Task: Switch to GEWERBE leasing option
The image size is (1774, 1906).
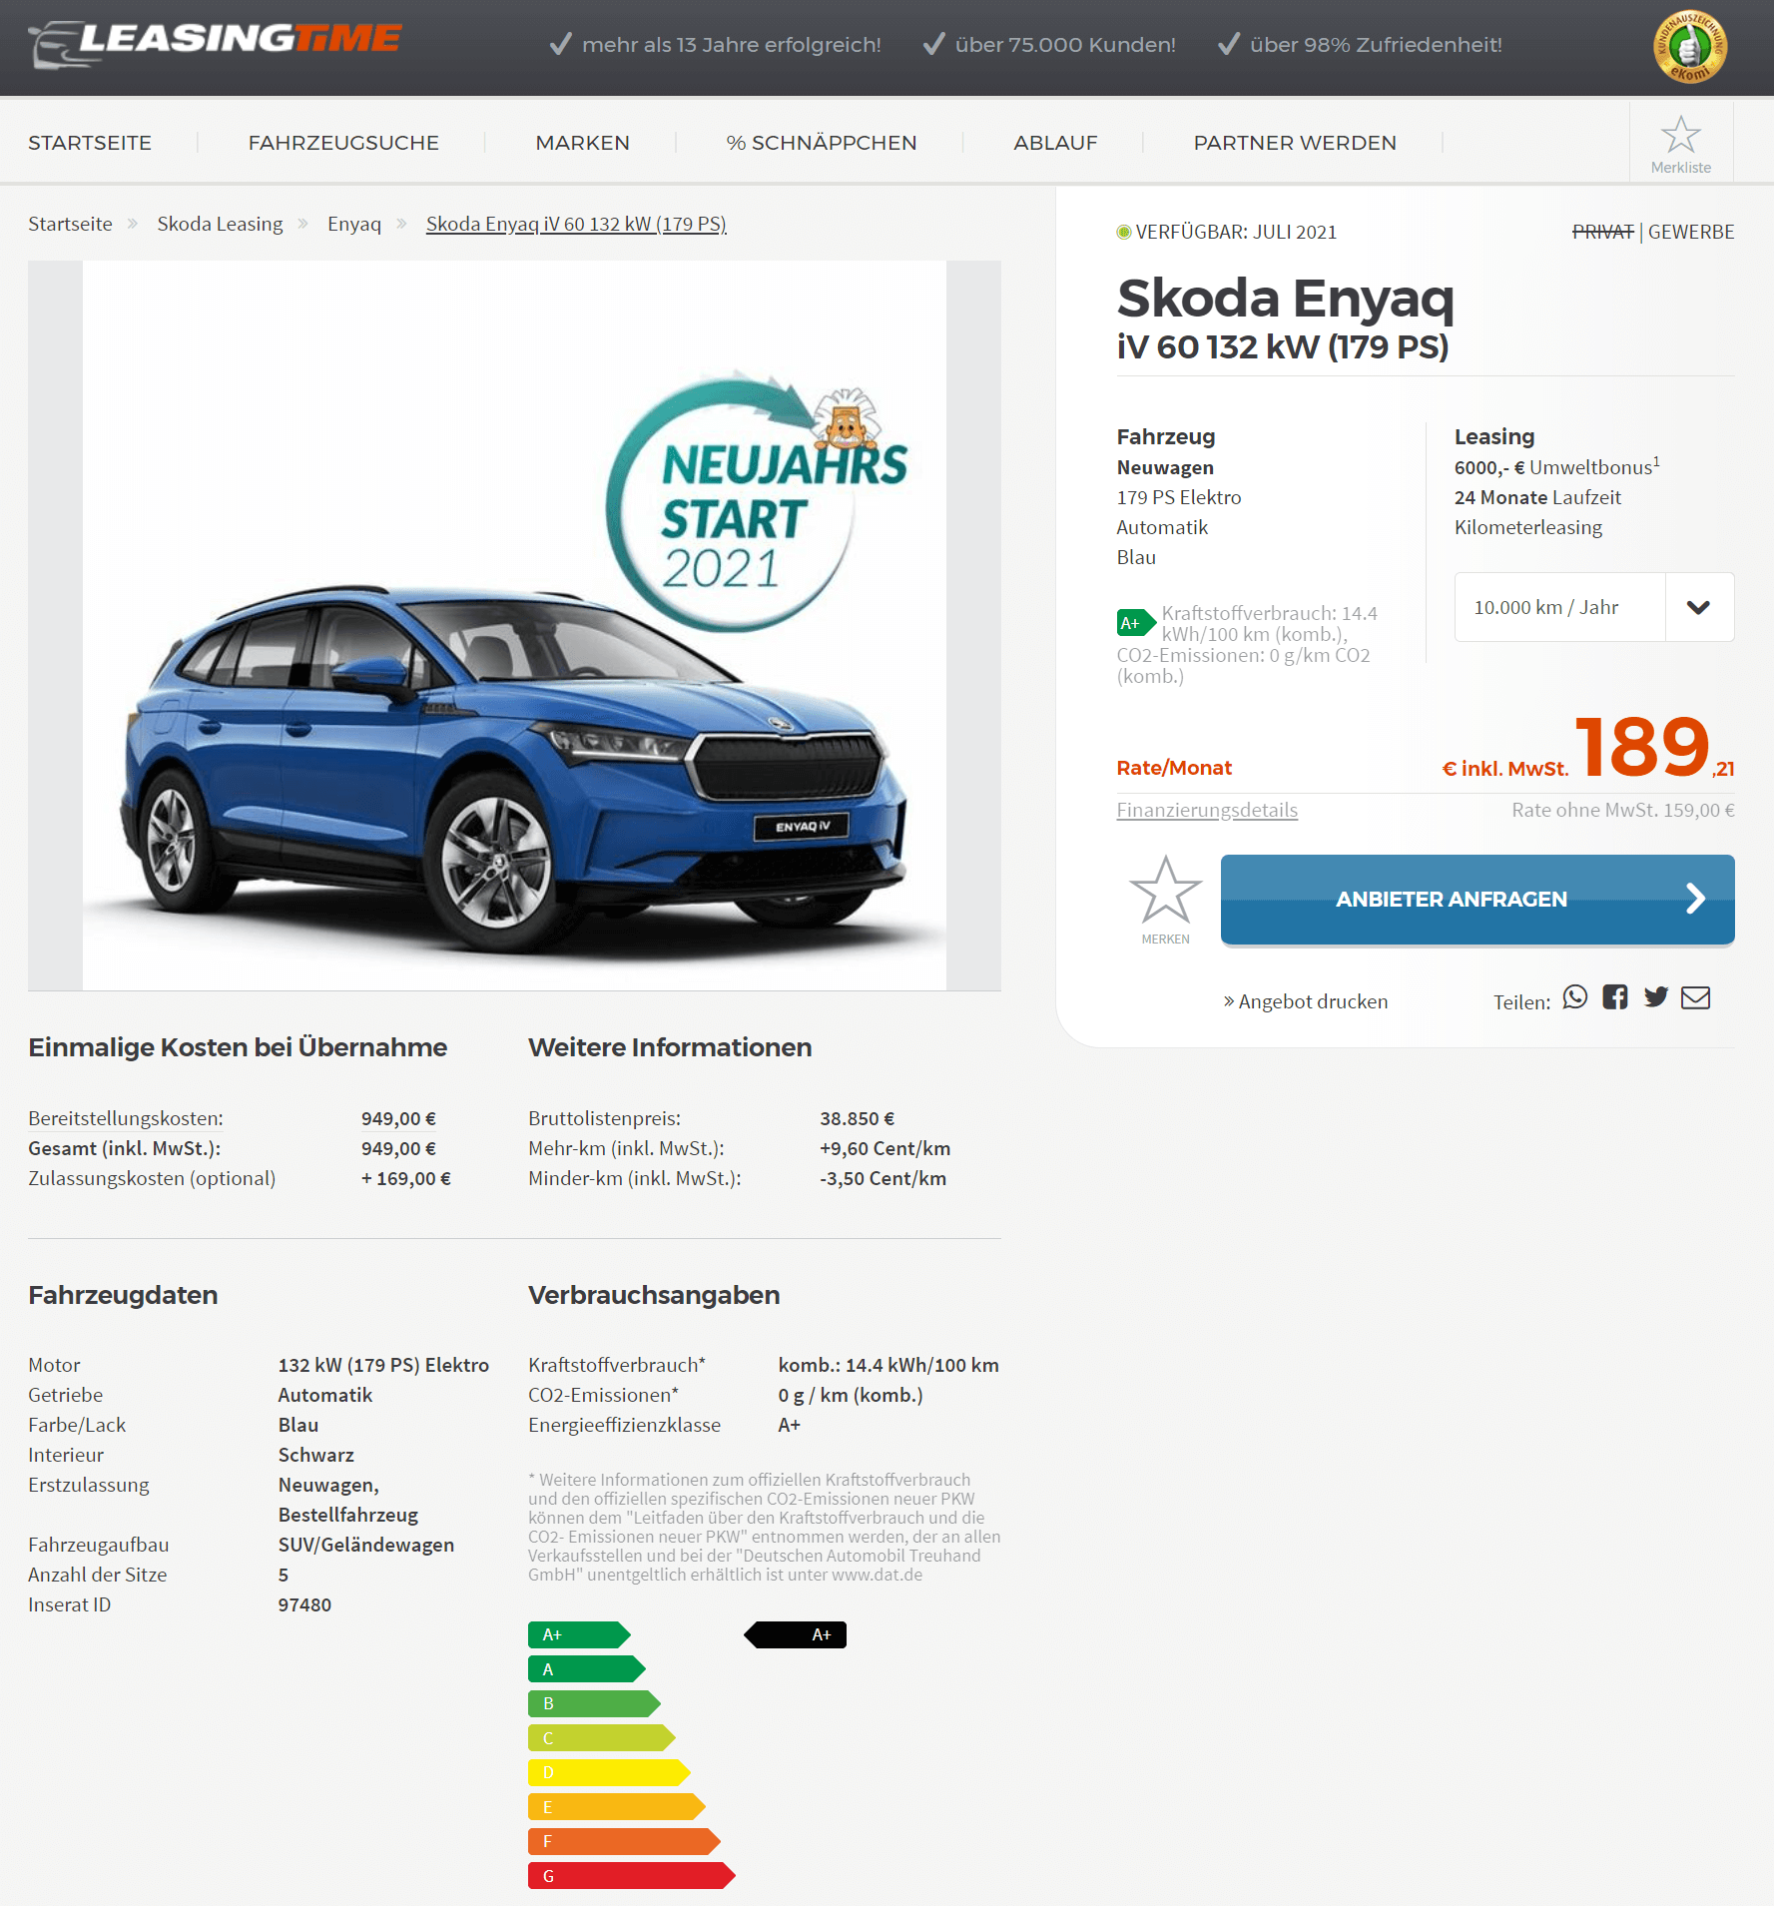Action: (x=1691, y=232)
